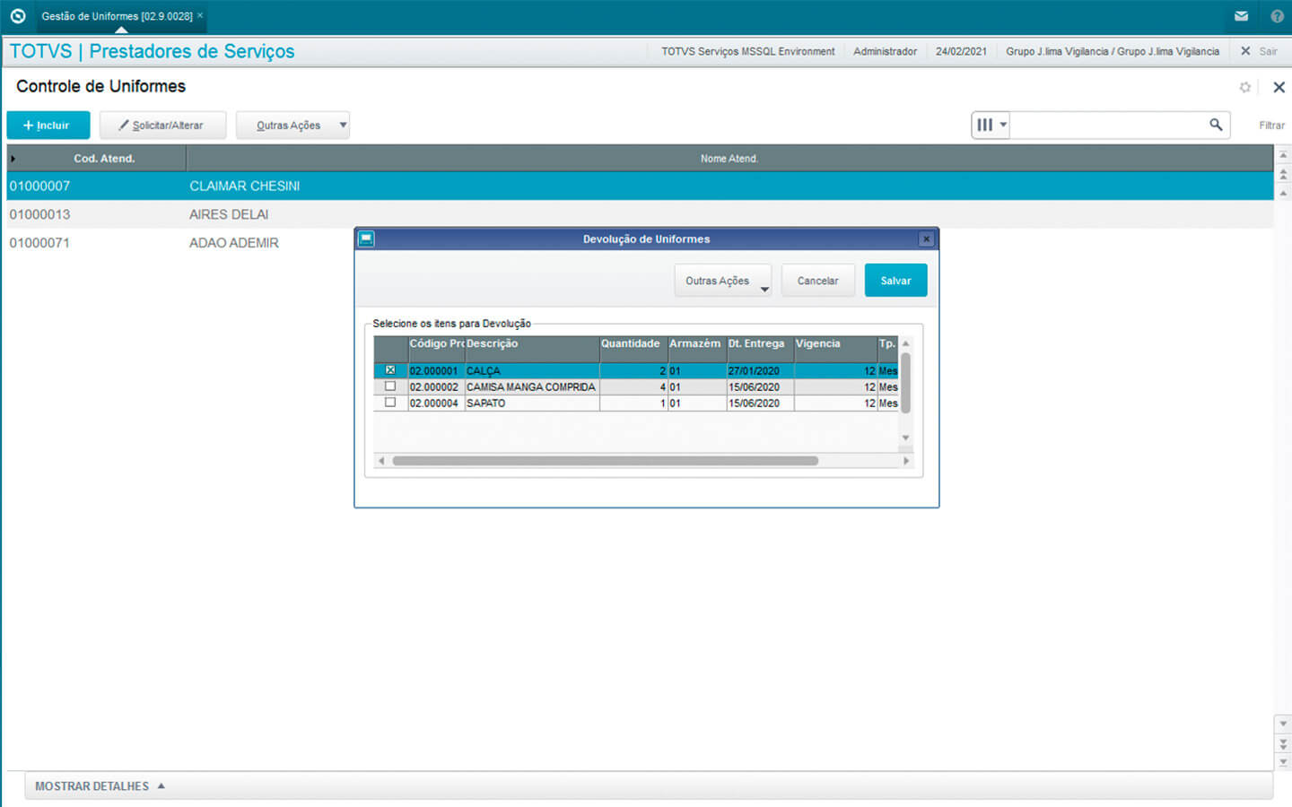Image resolution: width=1292 pixels, height=807 pixels.
Task: Click main grid page-up double arrow
Action: tap(1283, 174)
